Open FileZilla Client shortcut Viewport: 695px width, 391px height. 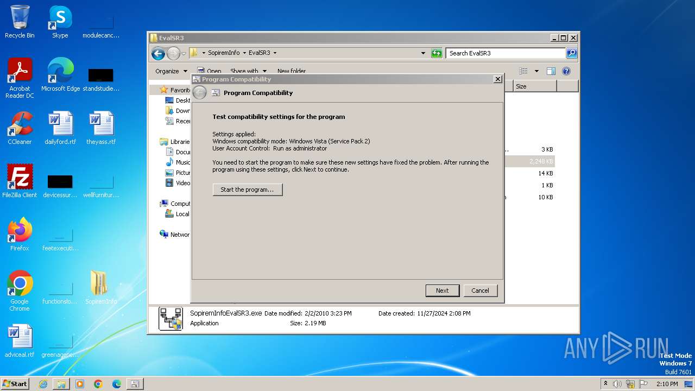click(20, 181)
